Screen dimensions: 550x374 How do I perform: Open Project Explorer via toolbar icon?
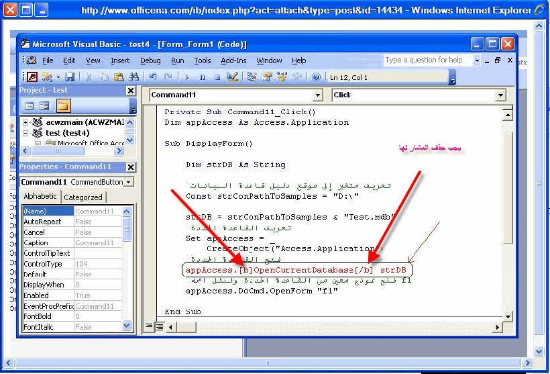tap(252, 77)
